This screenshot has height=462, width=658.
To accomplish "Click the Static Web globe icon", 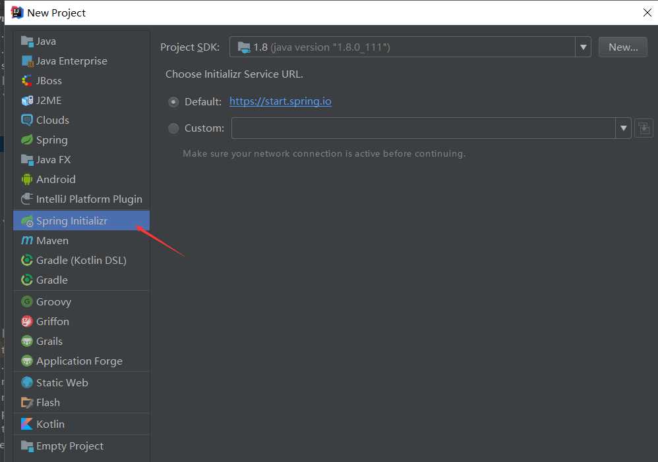I will 27,382.
